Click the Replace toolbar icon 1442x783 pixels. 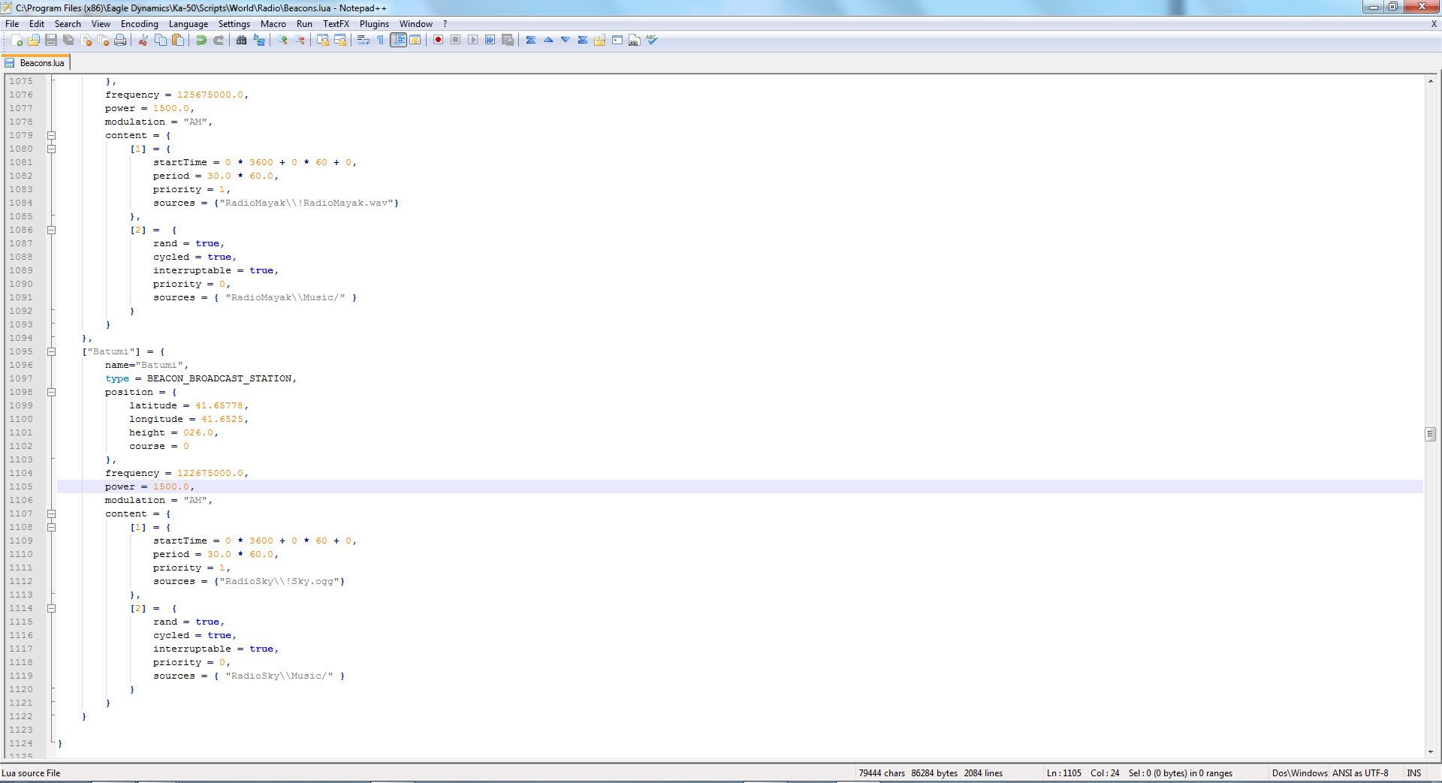tap(258, 41)
